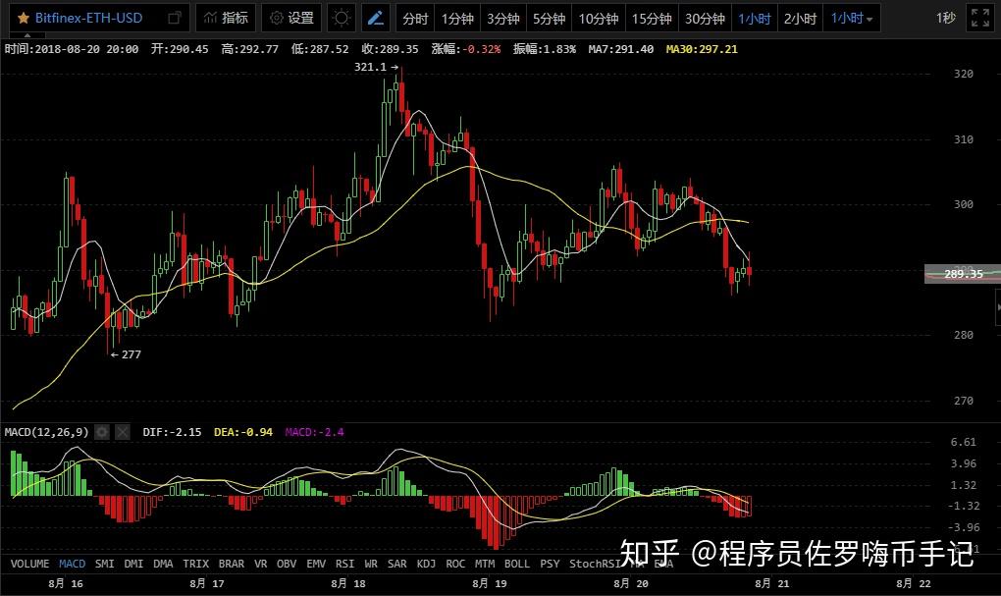Switch chart to 3分钟 interval
The height and width of the screenshot is (596, 1001).
[503, 19]
